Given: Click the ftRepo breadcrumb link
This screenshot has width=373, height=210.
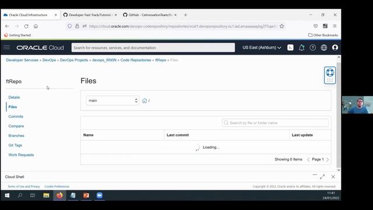Looking at the screenshot, I should click(161, 60).
